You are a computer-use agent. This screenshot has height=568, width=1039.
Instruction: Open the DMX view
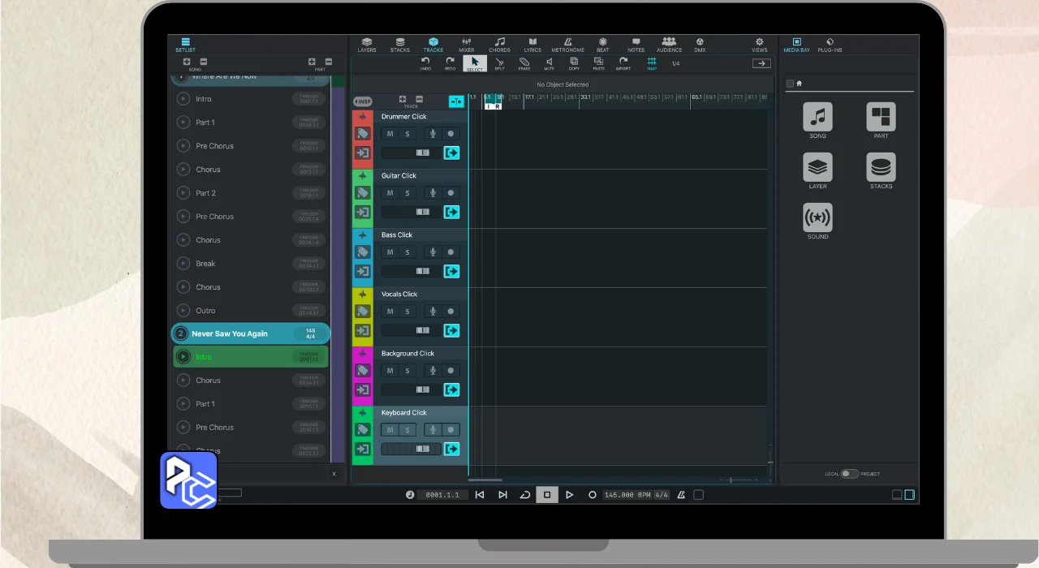pos(700,44)
